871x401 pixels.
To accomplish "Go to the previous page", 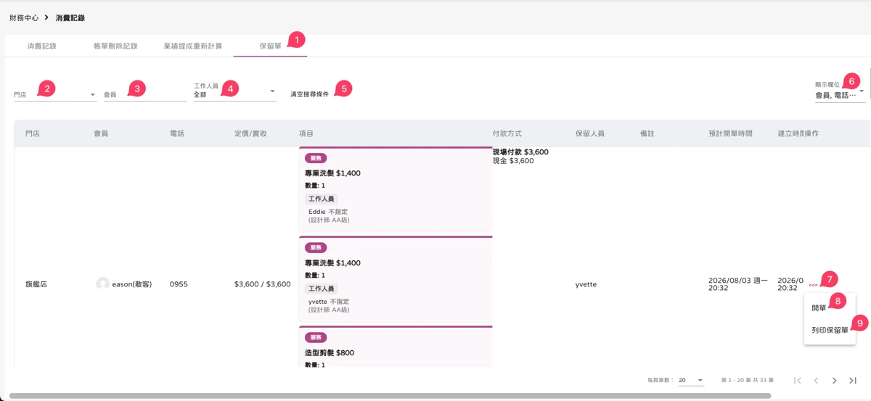I will pos(816,380).
